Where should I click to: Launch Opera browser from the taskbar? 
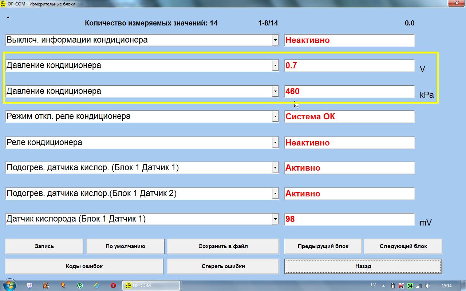point(113,286)
